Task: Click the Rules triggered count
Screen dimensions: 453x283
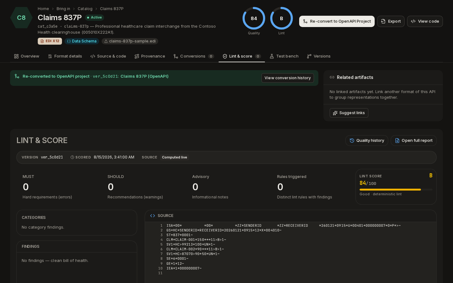Action: point(280,187)
